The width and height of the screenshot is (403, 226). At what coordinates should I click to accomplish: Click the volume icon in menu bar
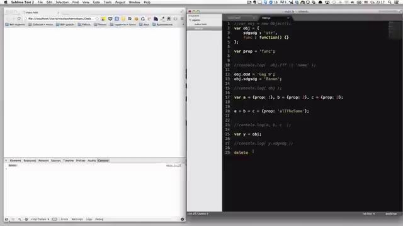[353, 3]
